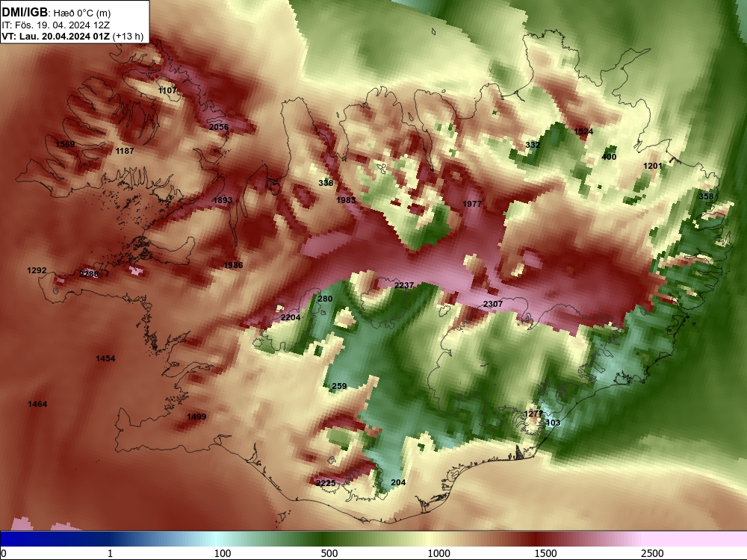Click the DMI/IGB title in header box
The width and height of the screenshot is (747, 560).
[x=25, y=13]
